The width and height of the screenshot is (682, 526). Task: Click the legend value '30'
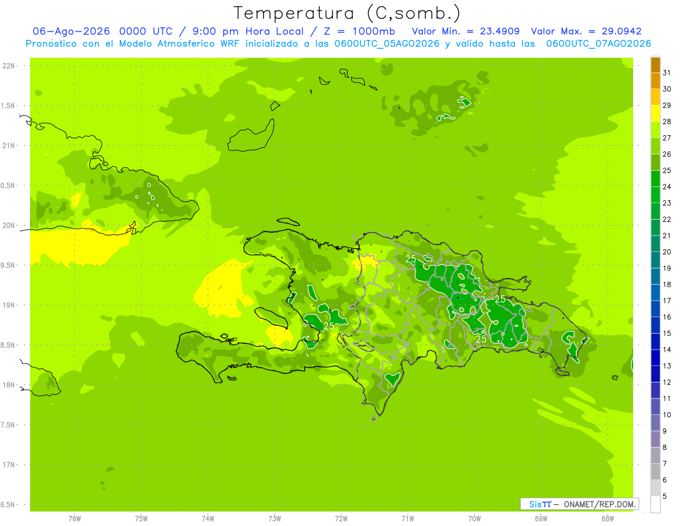point(667,89)
